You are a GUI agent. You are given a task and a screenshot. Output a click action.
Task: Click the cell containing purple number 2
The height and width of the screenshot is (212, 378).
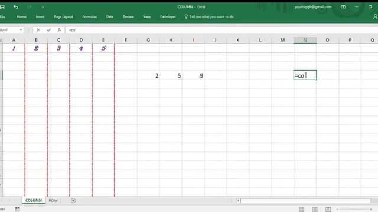point(36,48)
